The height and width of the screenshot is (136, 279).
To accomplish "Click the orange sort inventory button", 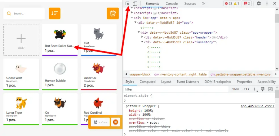I will [55, 13].
